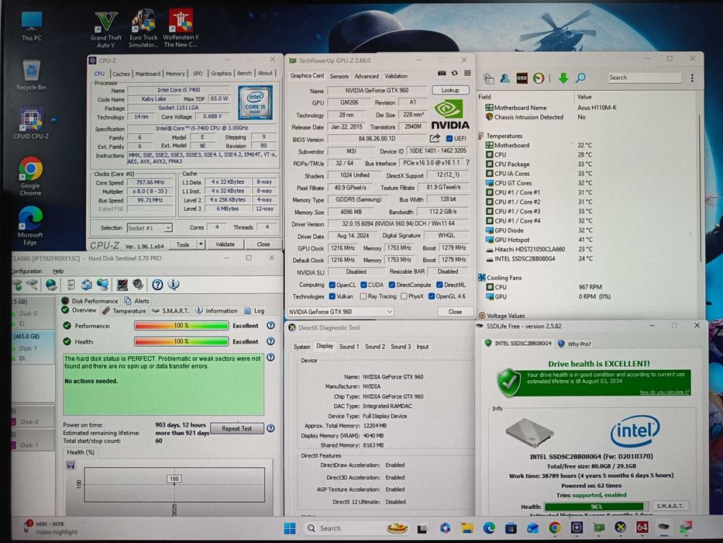Screen dimensions: 723x543
Task: Open the Sensors tab in GPU-Z
Action: [339, 76]
